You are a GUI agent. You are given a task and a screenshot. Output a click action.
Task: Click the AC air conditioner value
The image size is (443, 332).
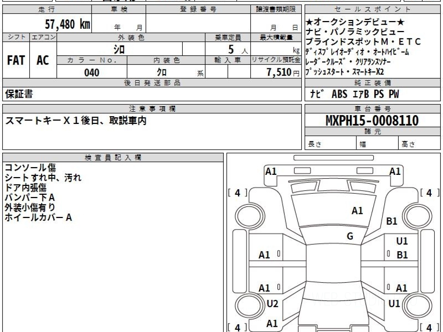[x=43, y=60]
